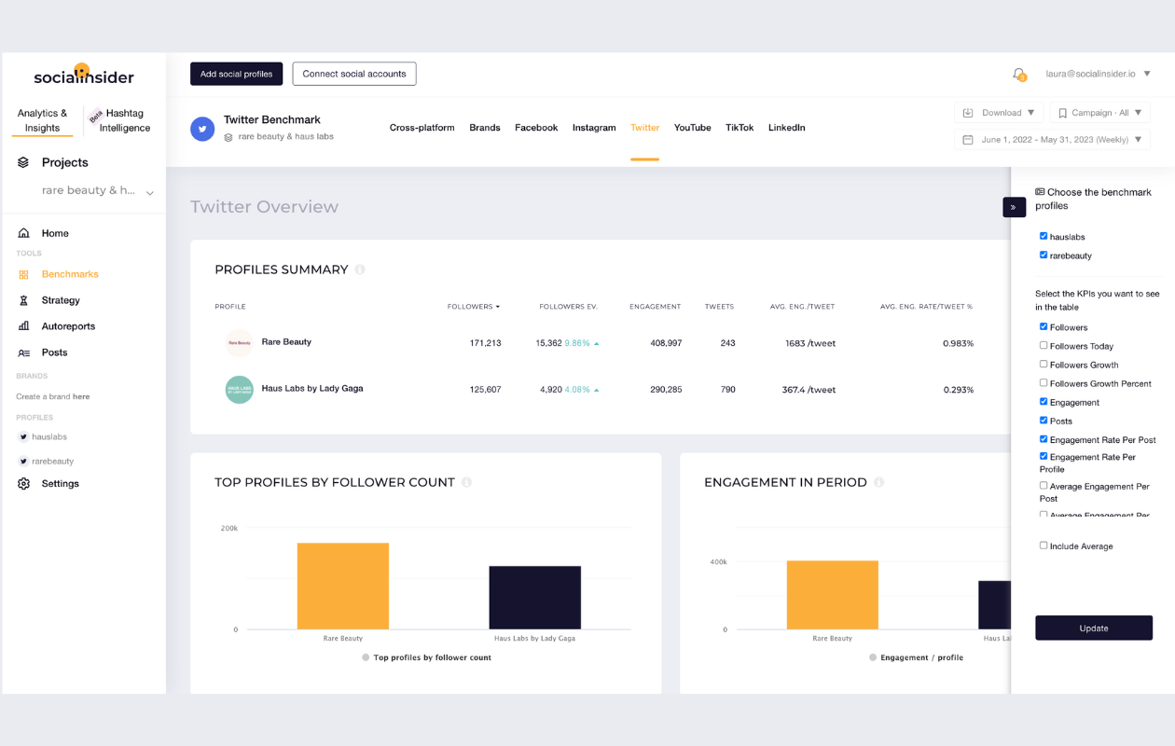Enable the Followers Today checkbox

point(1044,345)
